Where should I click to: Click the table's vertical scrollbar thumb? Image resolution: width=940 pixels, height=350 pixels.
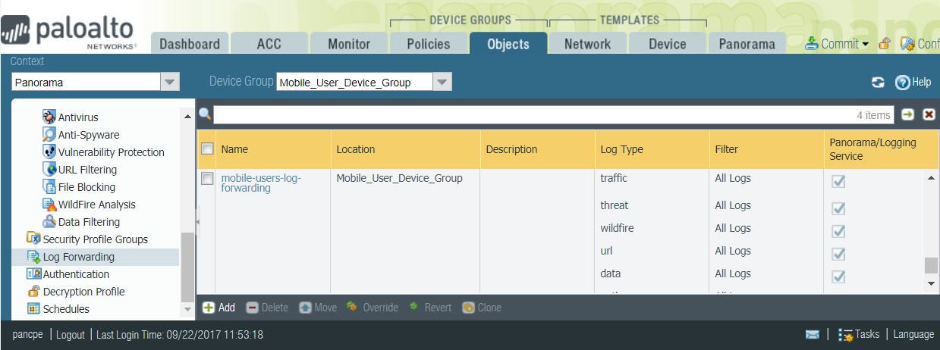pos(931,265)
